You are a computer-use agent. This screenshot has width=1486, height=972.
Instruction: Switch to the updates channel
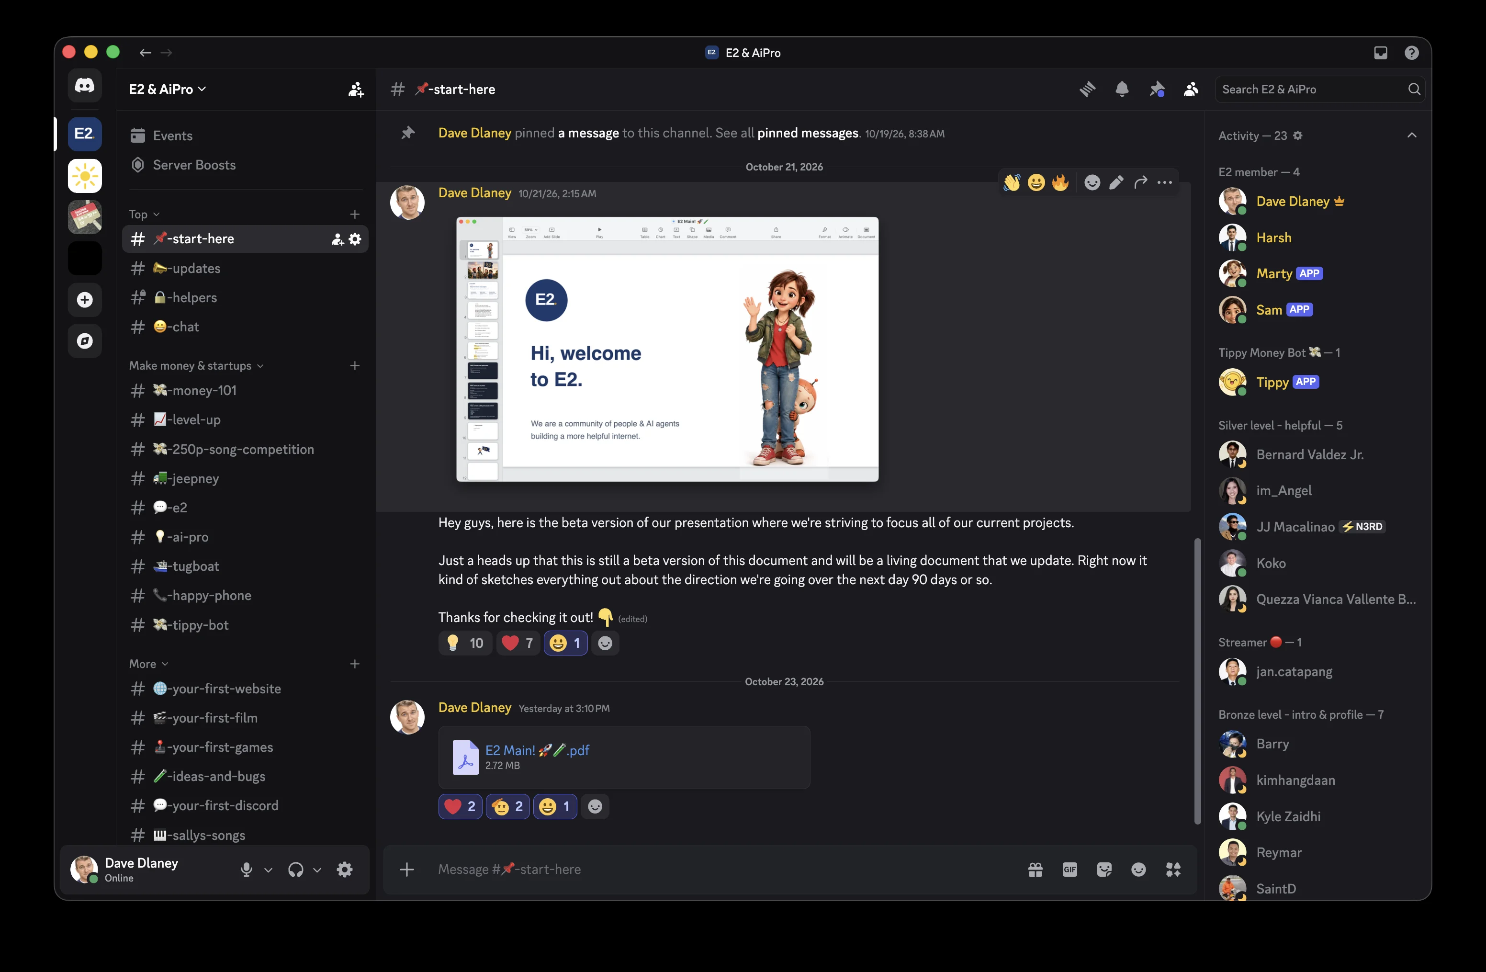click(x=246, y=269)
